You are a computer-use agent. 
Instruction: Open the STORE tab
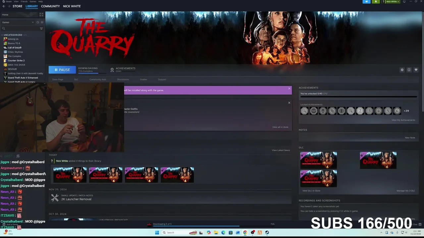click(x=18, y=6)
